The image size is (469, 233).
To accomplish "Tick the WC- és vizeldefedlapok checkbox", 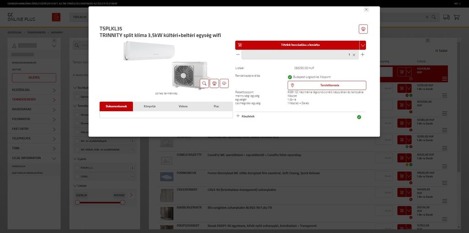I will tap(77, 141).
